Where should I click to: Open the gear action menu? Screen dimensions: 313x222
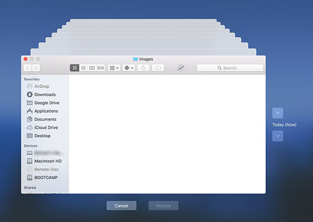click(129, 68)
